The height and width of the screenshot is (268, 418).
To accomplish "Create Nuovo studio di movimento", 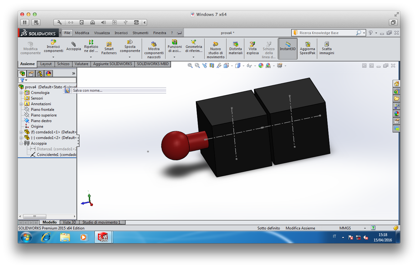I will (x=216, y=50).
